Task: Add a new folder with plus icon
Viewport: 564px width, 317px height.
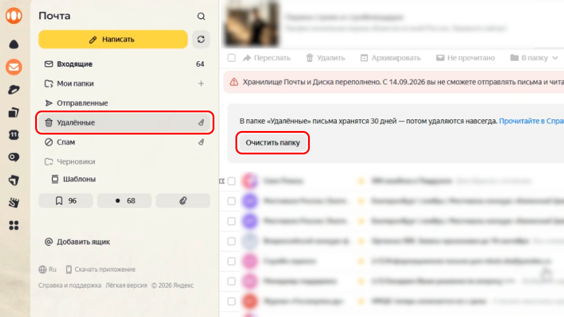Action: point(201,84)
